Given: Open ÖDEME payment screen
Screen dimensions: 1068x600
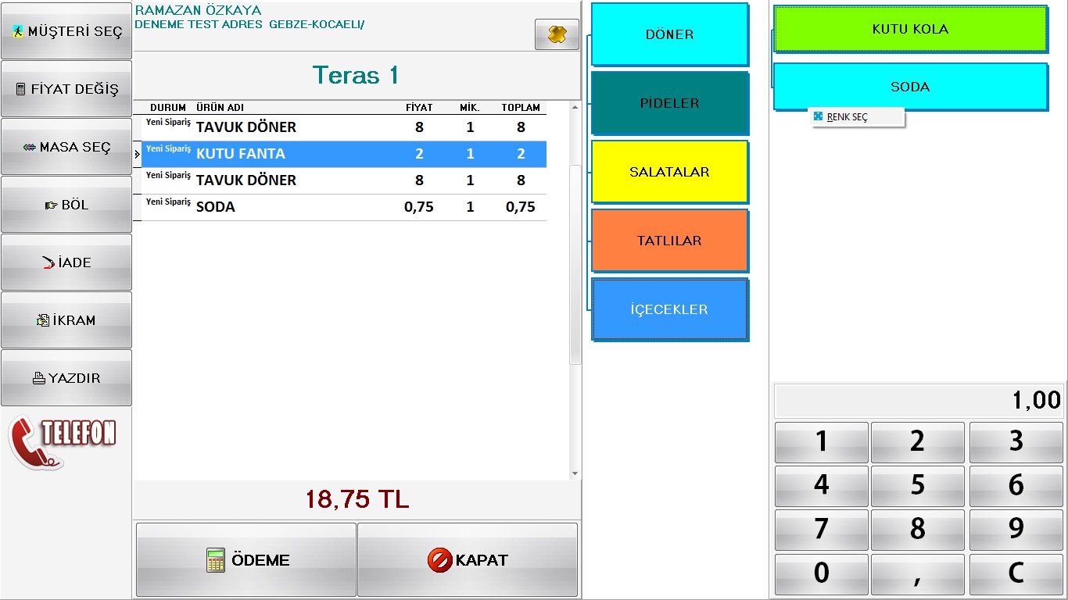Looking at the screenshot, I should tap(246, 560).
